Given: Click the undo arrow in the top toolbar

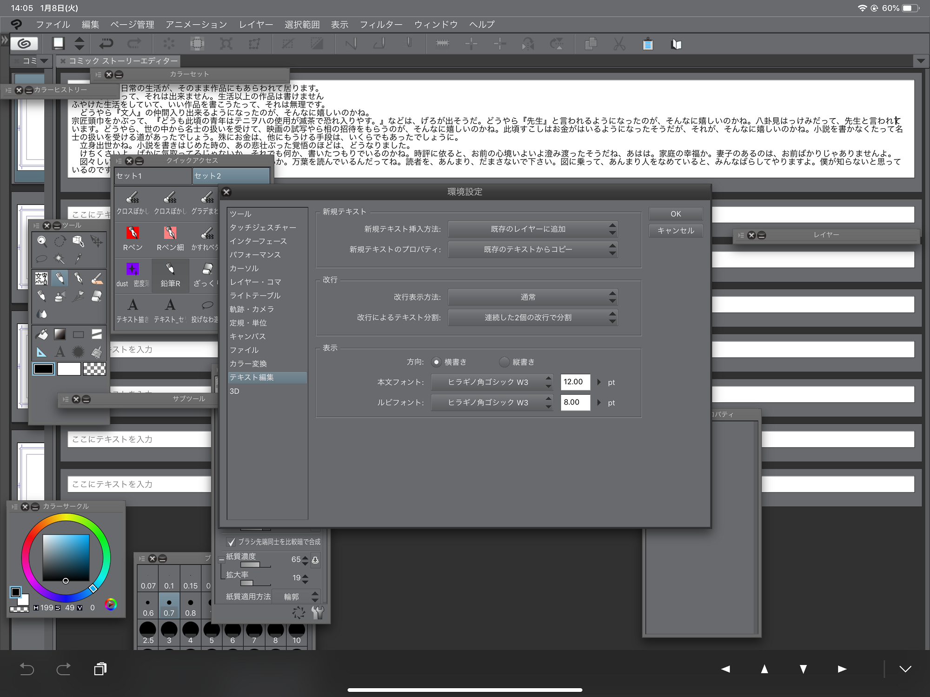Looking at the screenshot, I should [106, 44].
